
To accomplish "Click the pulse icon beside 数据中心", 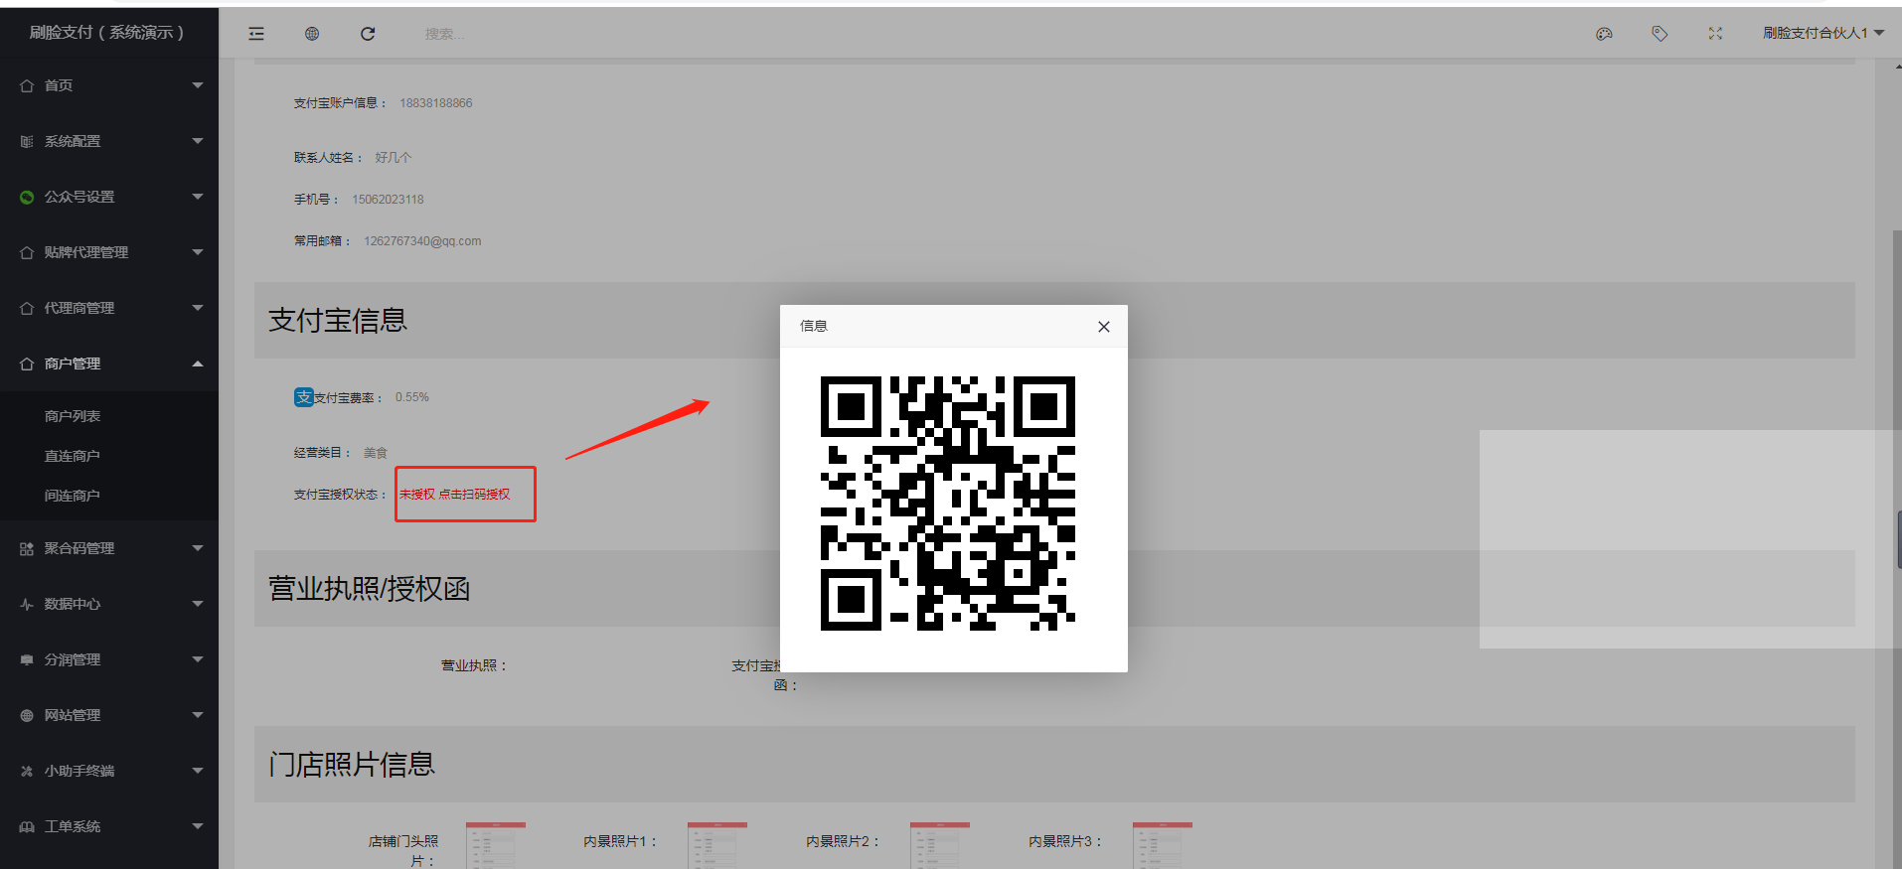I will click(27, 604).
